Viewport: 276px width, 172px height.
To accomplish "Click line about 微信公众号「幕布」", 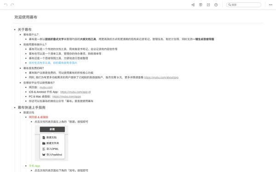I will point(61,101).
